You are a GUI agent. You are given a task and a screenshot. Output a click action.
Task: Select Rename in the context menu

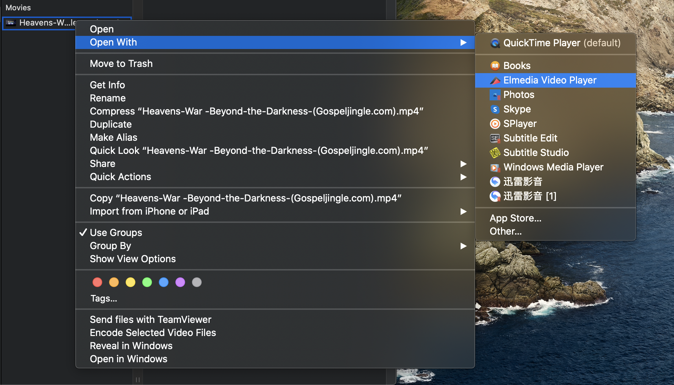click(x=275, y=98)
